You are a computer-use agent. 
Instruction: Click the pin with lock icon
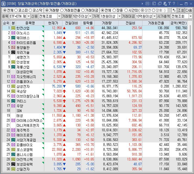[x=165, y=4]
